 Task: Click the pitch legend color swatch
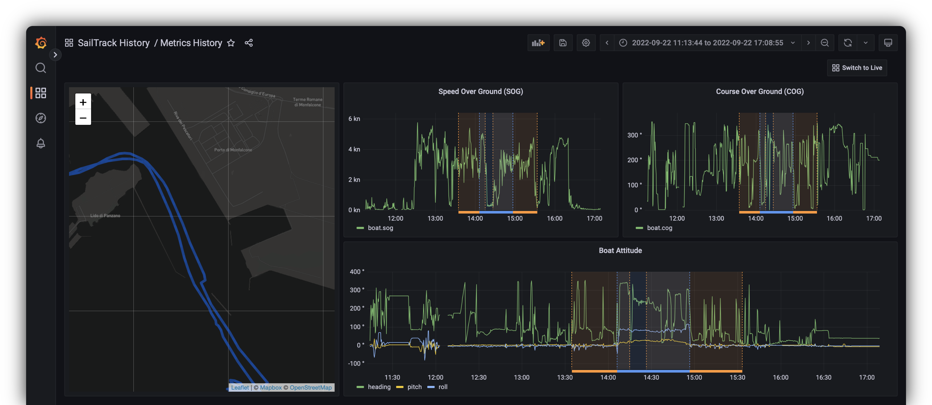point(399,387)
